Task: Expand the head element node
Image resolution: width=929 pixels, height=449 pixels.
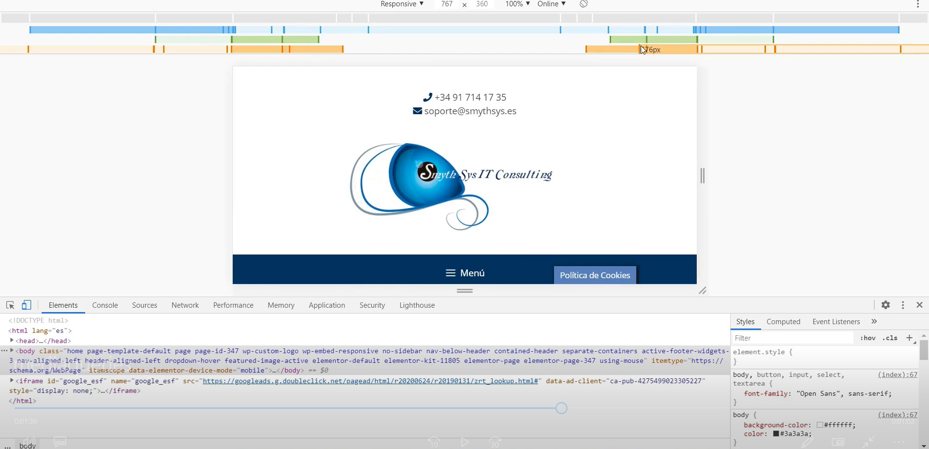Action: click(x=12, y=341)
